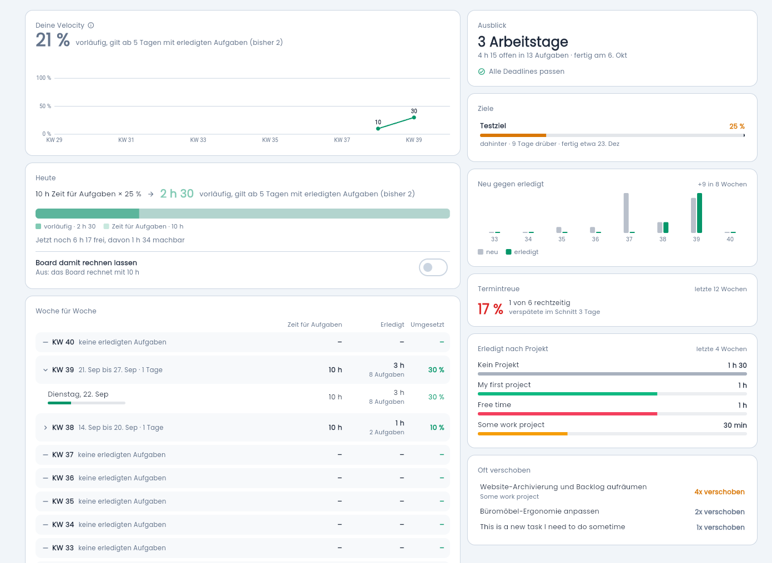Click the "1x verschoben" badge

click(720, 528)
